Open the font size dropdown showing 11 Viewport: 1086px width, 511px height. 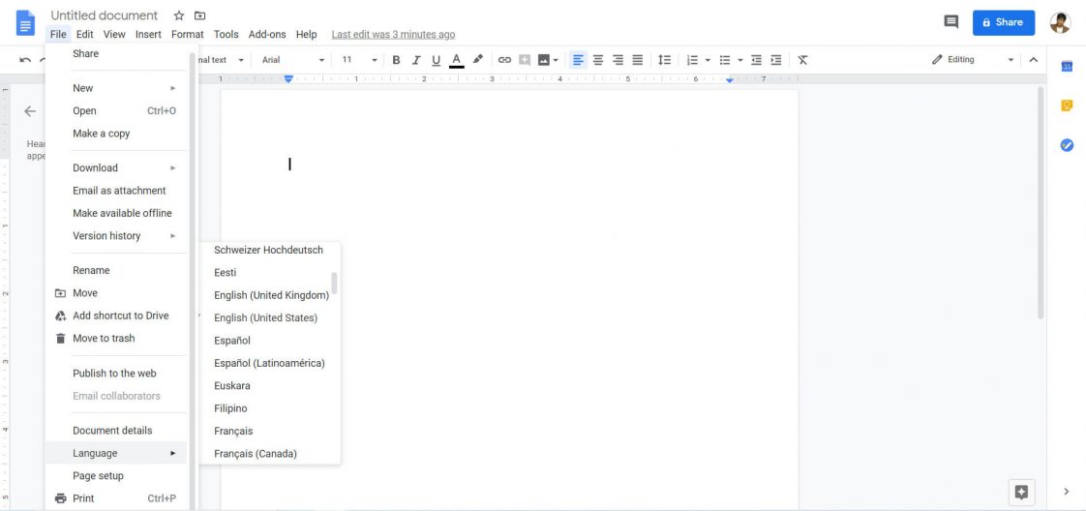point(359,60)
